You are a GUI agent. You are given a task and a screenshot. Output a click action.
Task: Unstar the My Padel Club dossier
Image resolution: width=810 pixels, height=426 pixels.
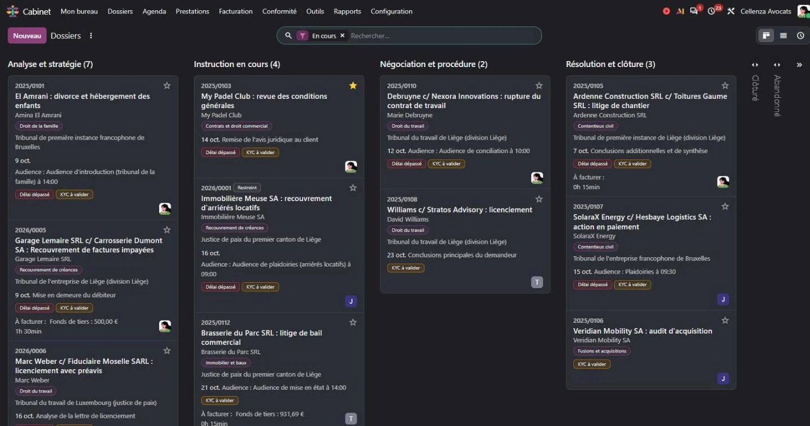(x=353, y=85)
